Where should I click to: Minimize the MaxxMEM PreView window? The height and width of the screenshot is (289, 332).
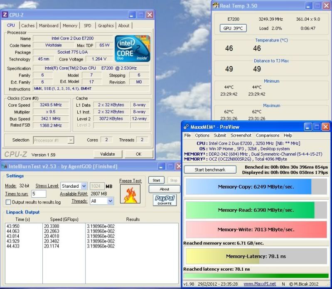[308, 127]
